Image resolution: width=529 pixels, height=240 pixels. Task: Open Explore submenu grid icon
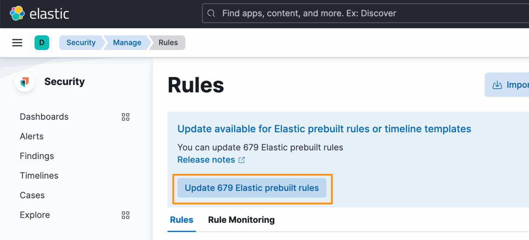126,215
